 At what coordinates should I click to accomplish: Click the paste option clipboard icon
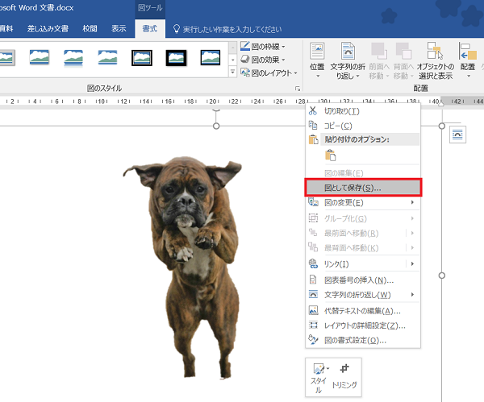click(331, 155)
